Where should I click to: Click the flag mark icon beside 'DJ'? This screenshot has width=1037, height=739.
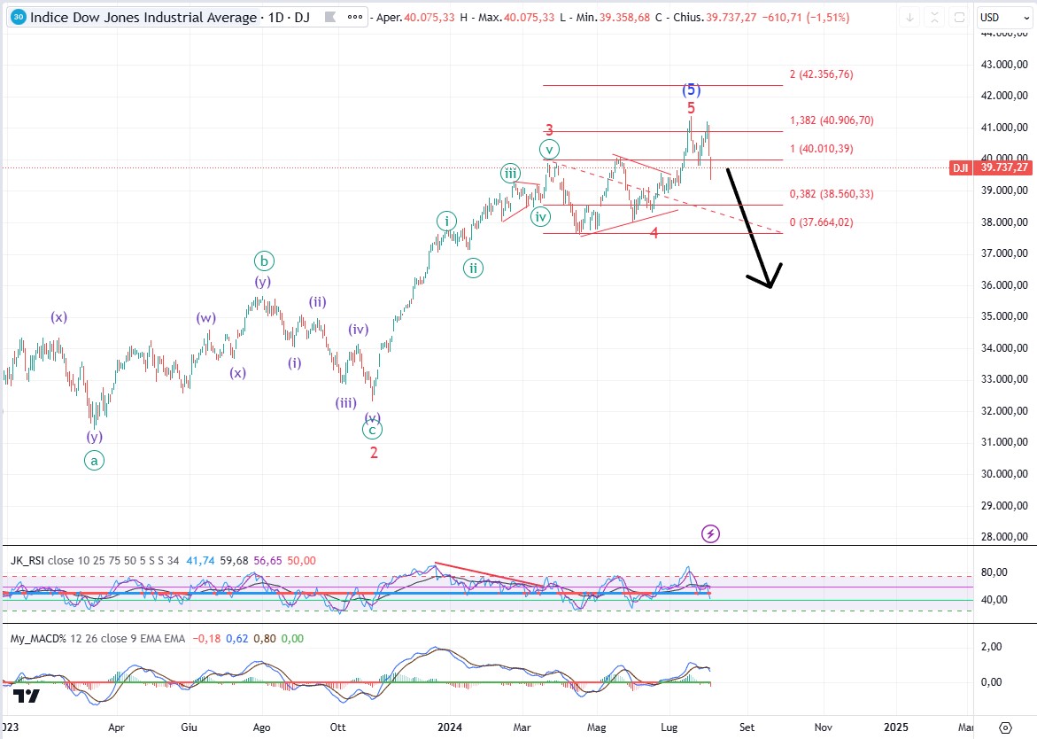coord(330,17)
